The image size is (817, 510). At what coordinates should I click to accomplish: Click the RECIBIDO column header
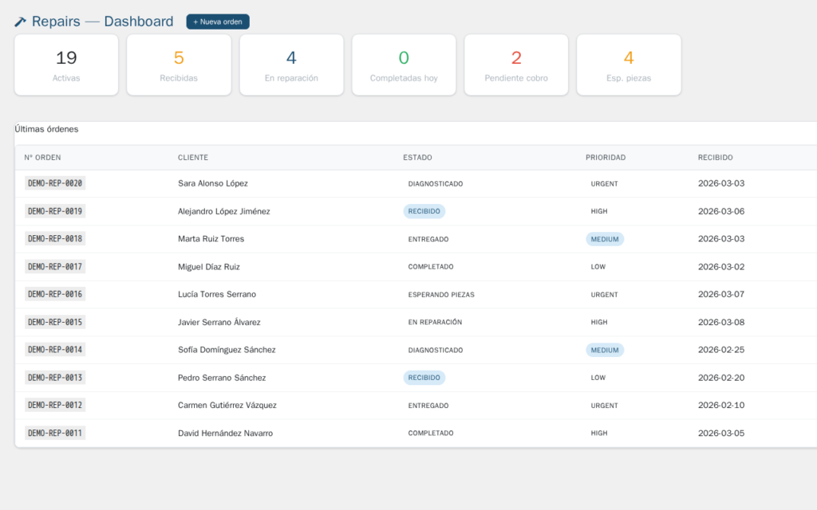[715, 158]
